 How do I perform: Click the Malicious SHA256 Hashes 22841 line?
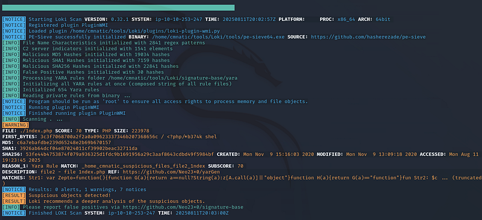click(101, 66)
